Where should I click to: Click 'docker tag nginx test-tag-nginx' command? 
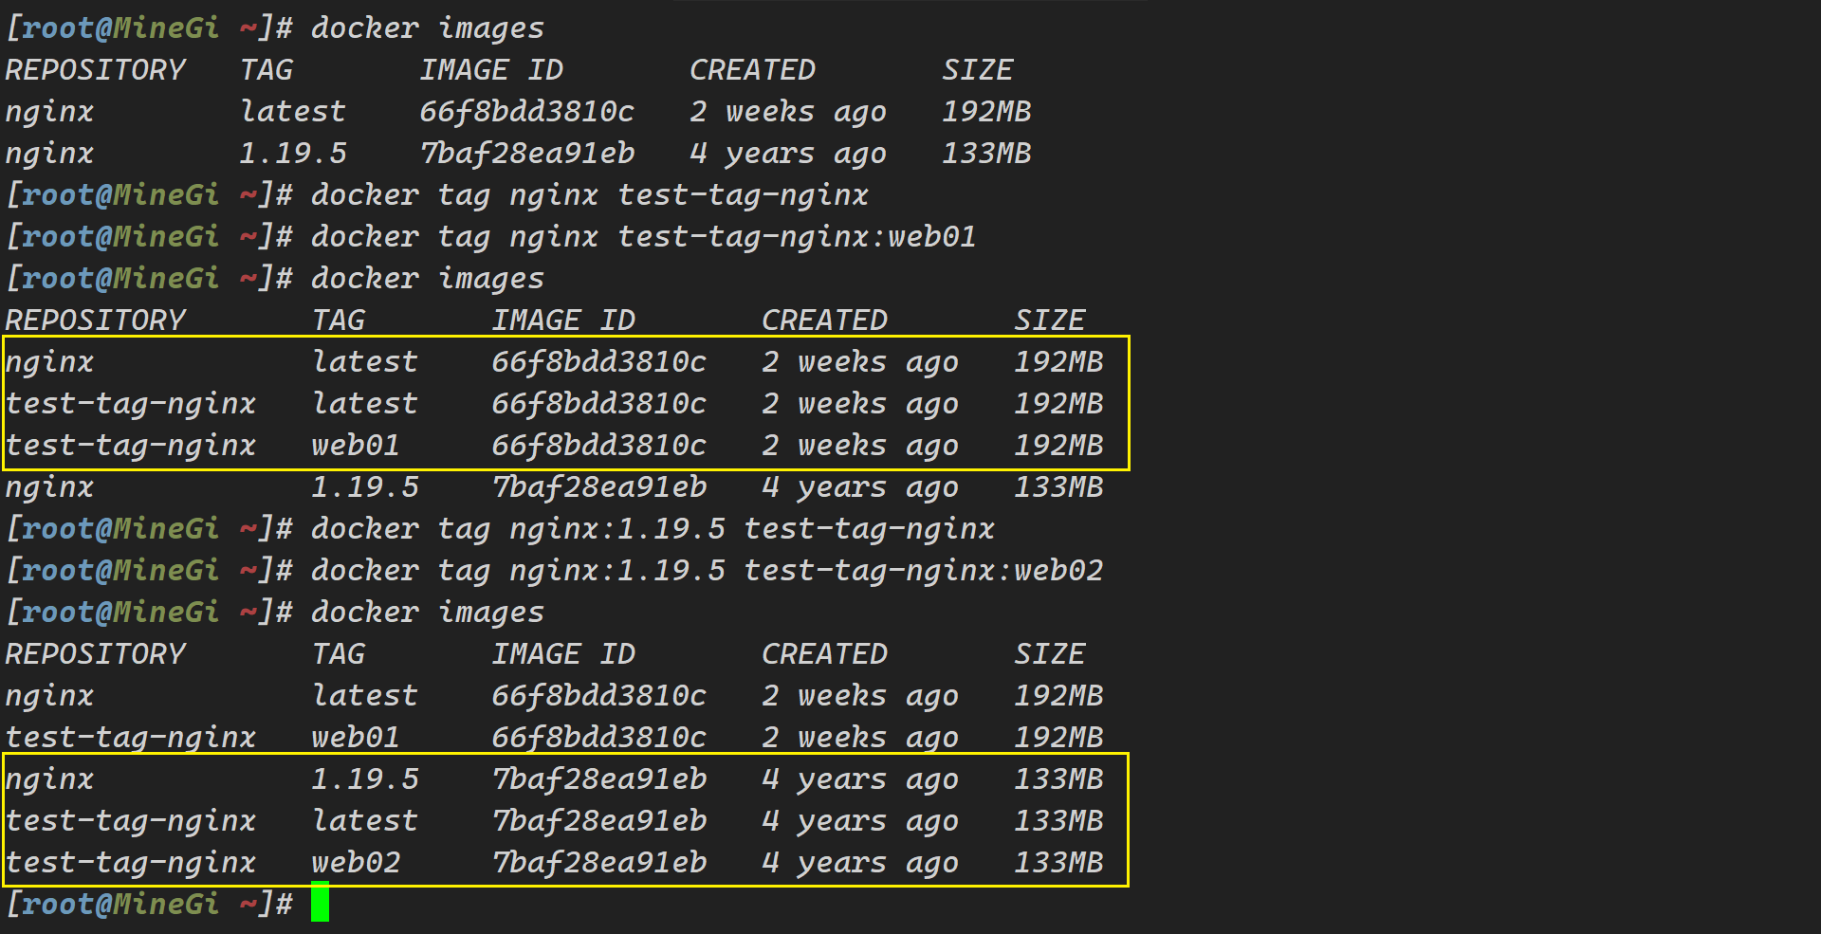coord(590,195)
